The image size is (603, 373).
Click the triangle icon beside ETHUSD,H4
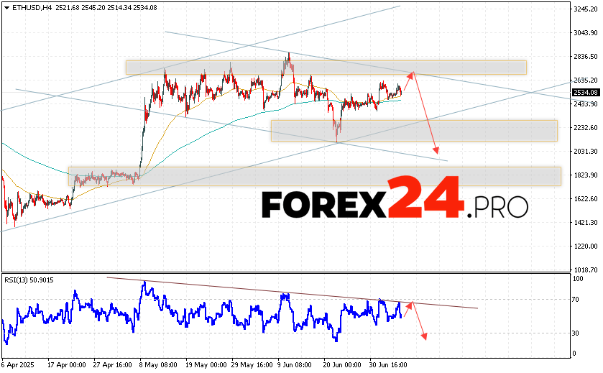coord(6,6)
